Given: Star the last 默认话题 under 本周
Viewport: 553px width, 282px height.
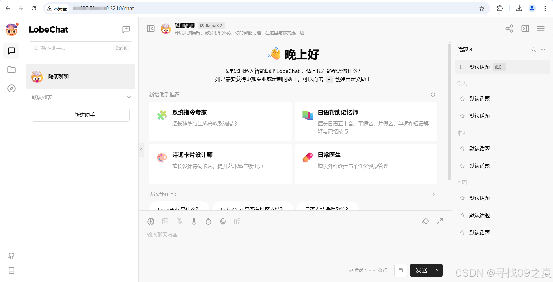Looking at the screenshot, I should click(462, 233).
